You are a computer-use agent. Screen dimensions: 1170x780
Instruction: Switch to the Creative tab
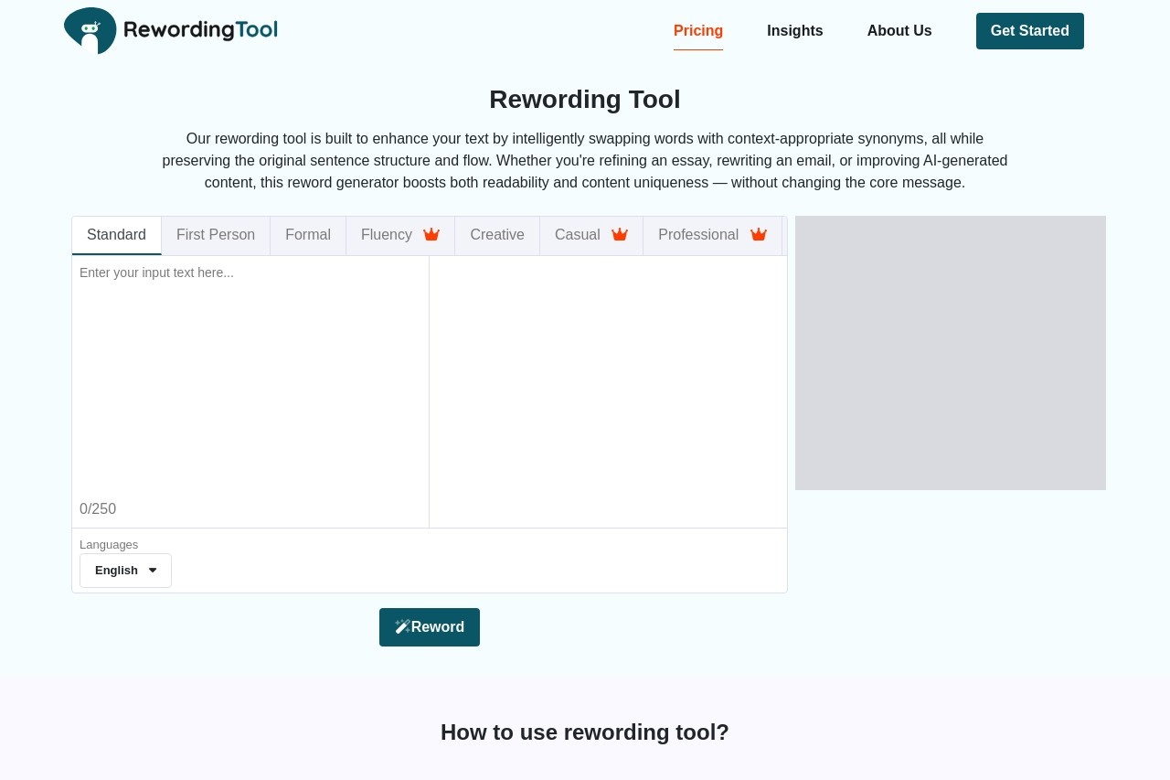pyautogui.click(x=497, y=235)
